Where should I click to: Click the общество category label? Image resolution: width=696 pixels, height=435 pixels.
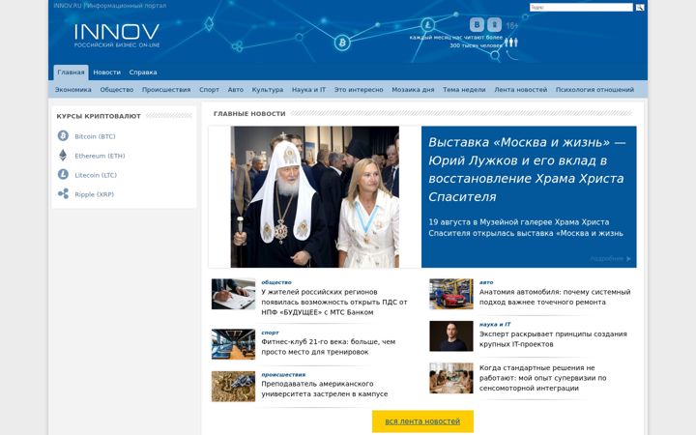pyautogui.click(x=276, y=282)
